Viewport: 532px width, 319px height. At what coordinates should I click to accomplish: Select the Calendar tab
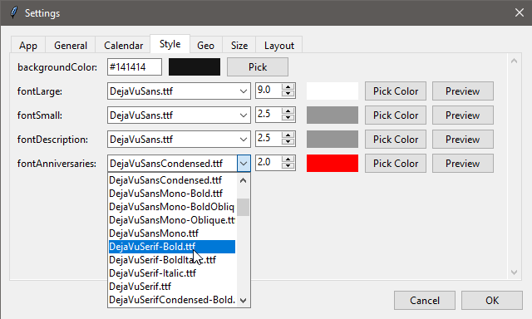point(123,45)
